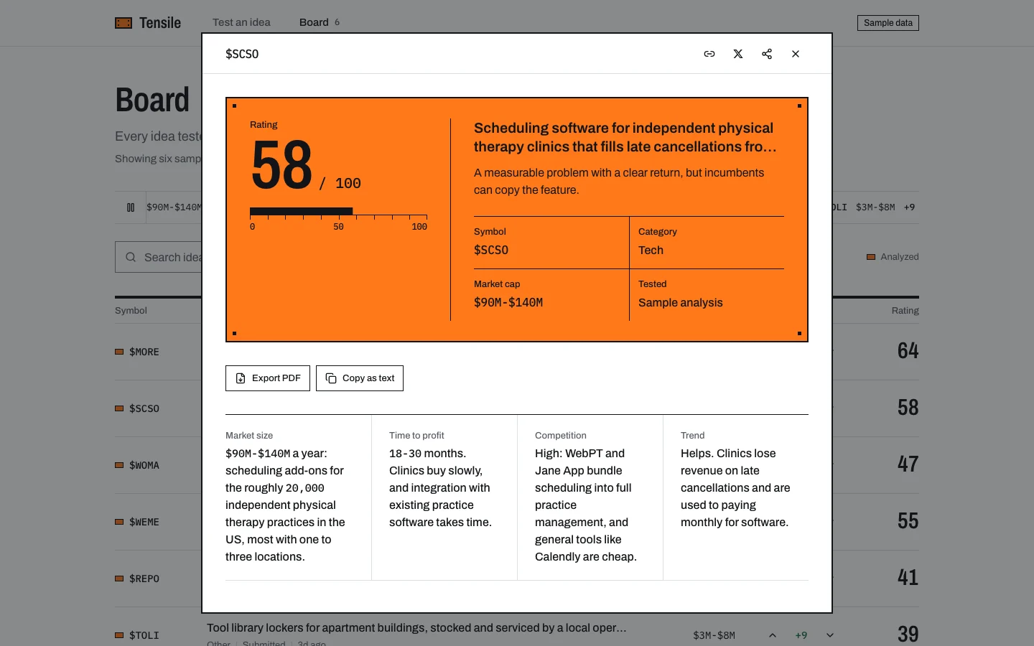
Task: Click the Market size description text
Action: point(286,505)
